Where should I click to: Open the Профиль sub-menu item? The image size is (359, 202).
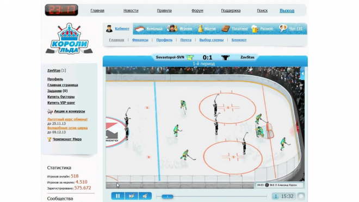[164, 40]
